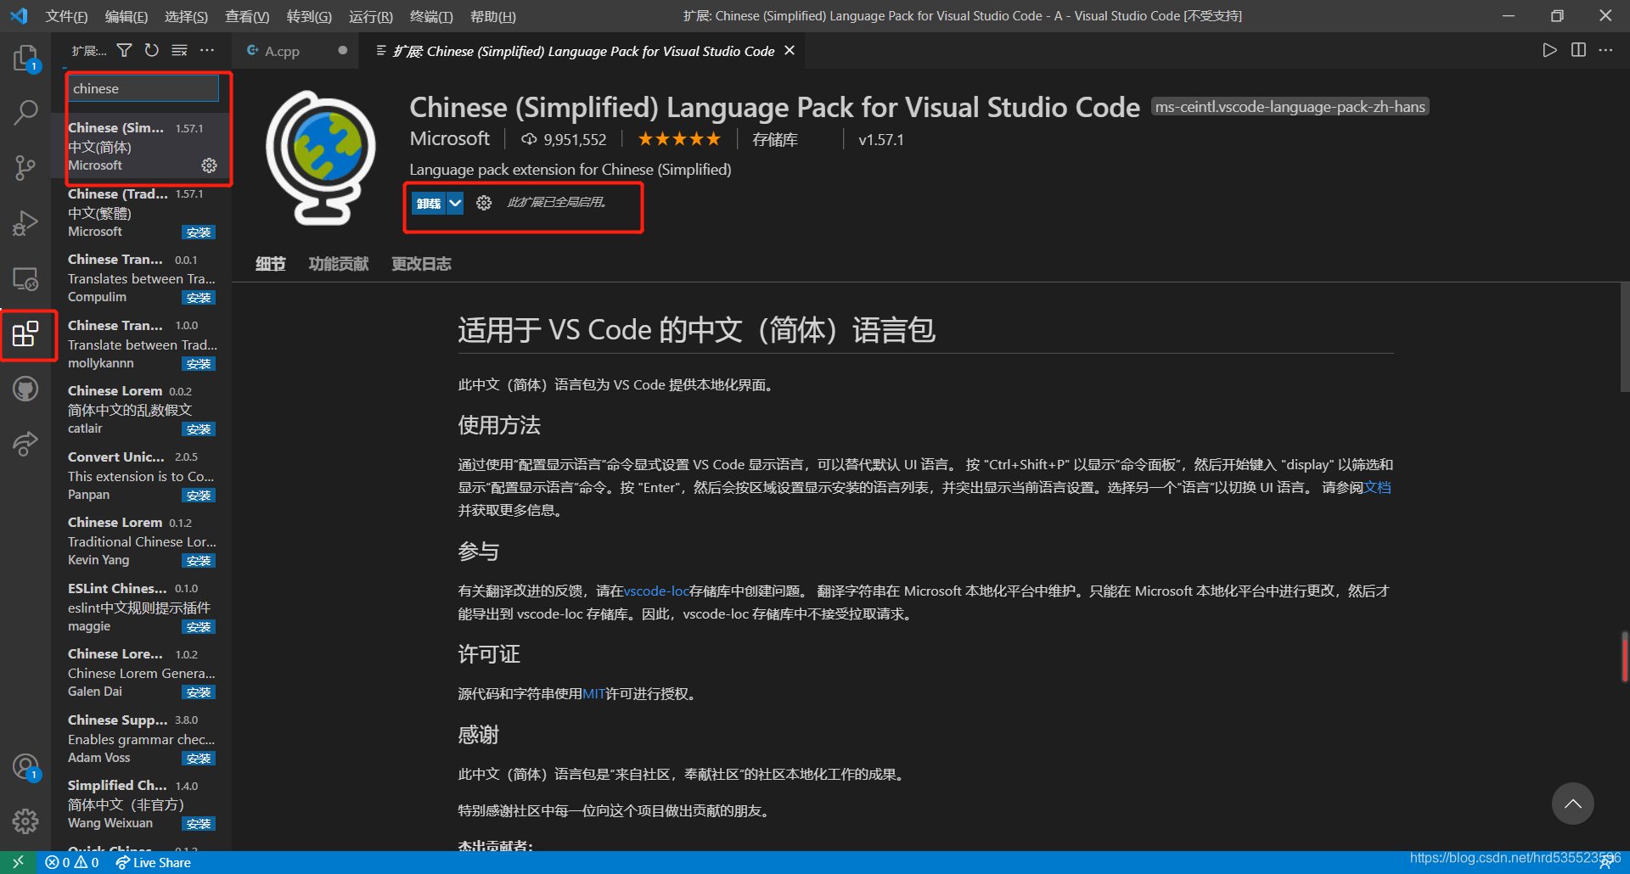Install ESLint Chinese Rules by maggie
This screenshot has width=1630, height=874.
199,627
